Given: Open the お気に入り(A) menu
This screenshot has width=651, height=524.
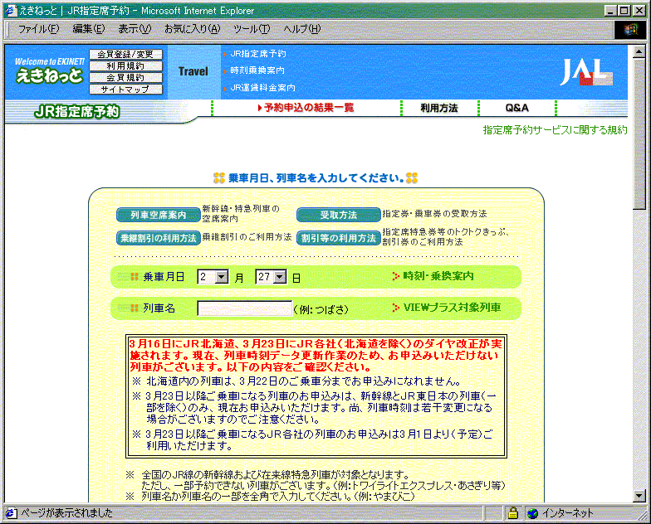Looking at the screenshot, I should point(193,29).
